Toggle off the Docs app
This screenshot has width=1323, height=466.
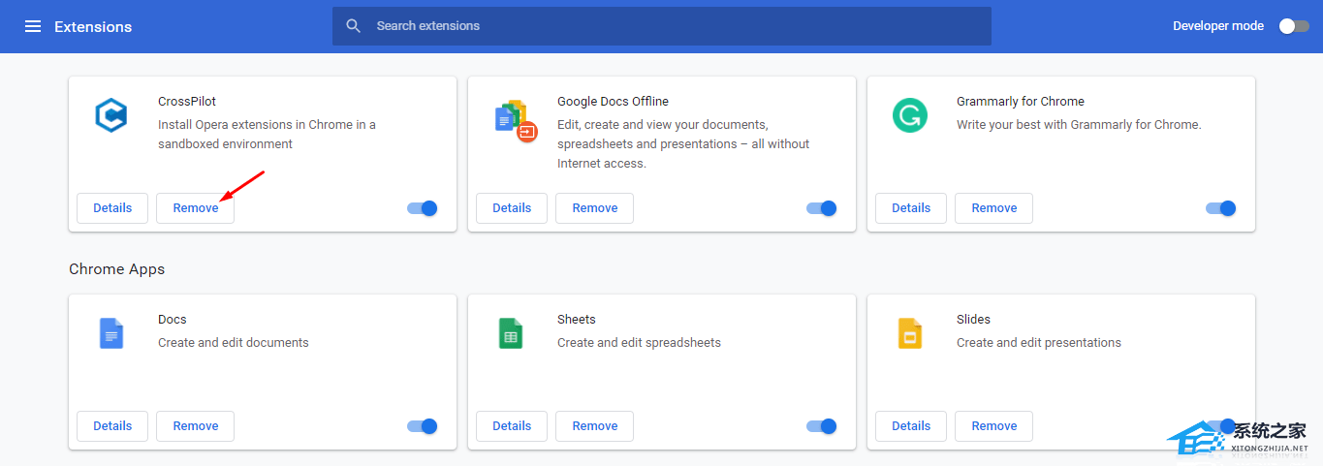(x=423, y=426)
